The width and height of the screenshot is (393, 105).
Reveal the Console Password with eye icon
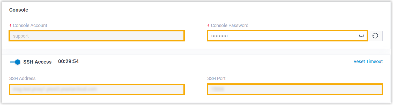pos(361,36)
